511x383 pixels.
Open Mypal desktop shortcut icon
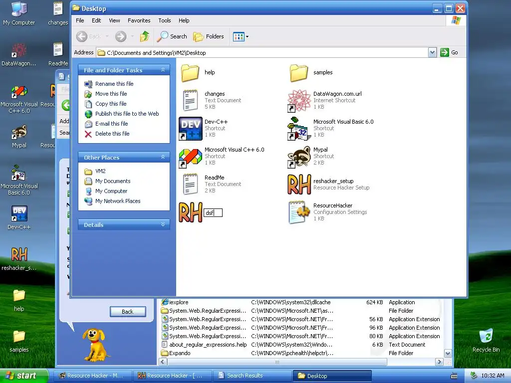pos(19,136)
